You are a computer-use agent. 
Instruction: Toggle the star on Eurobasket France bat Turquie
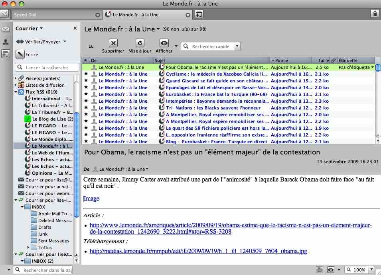86,94
